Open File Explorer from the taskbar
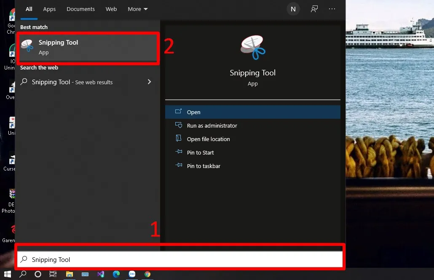The image size is (434, 280). pyautogui.click(x=70, y=275)
